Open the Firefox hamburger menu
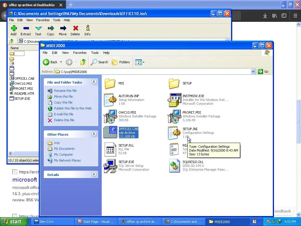 [x=295, y=16]
